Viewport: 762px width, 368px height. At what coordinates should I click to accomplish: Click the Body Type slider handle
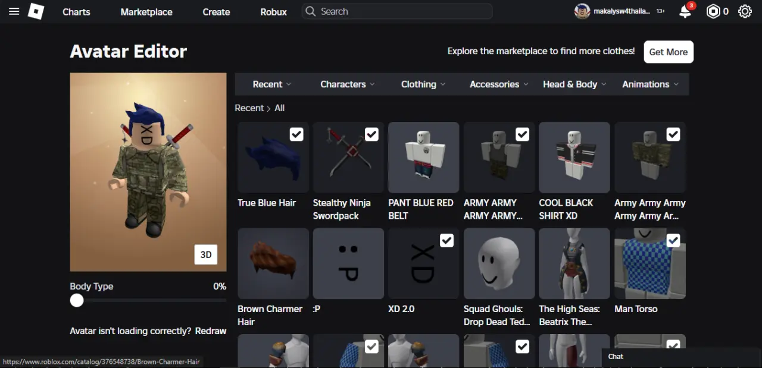click(77, 300)
